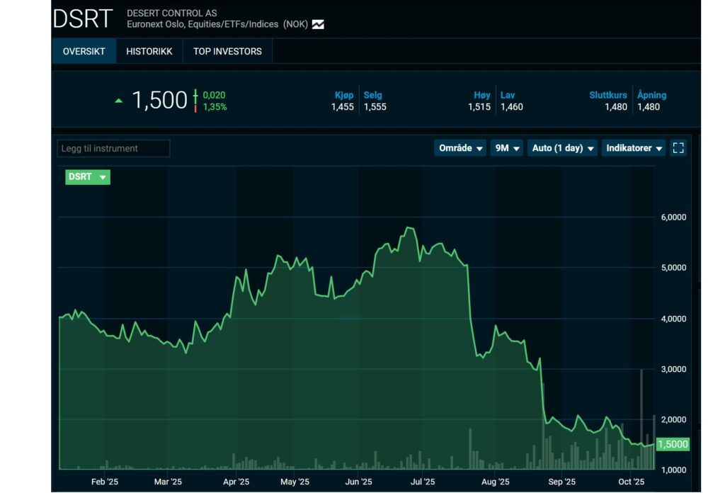Image resolution: width=725 pixels, height=493 pixels.
Task: Click the Åpning label
Action: point(651,95)
